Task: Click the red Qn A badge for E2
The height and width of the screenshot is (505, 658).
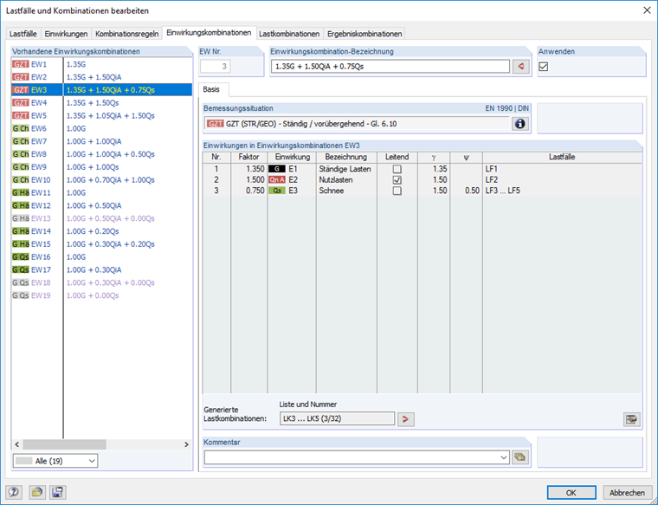Action: coord(276,179)
